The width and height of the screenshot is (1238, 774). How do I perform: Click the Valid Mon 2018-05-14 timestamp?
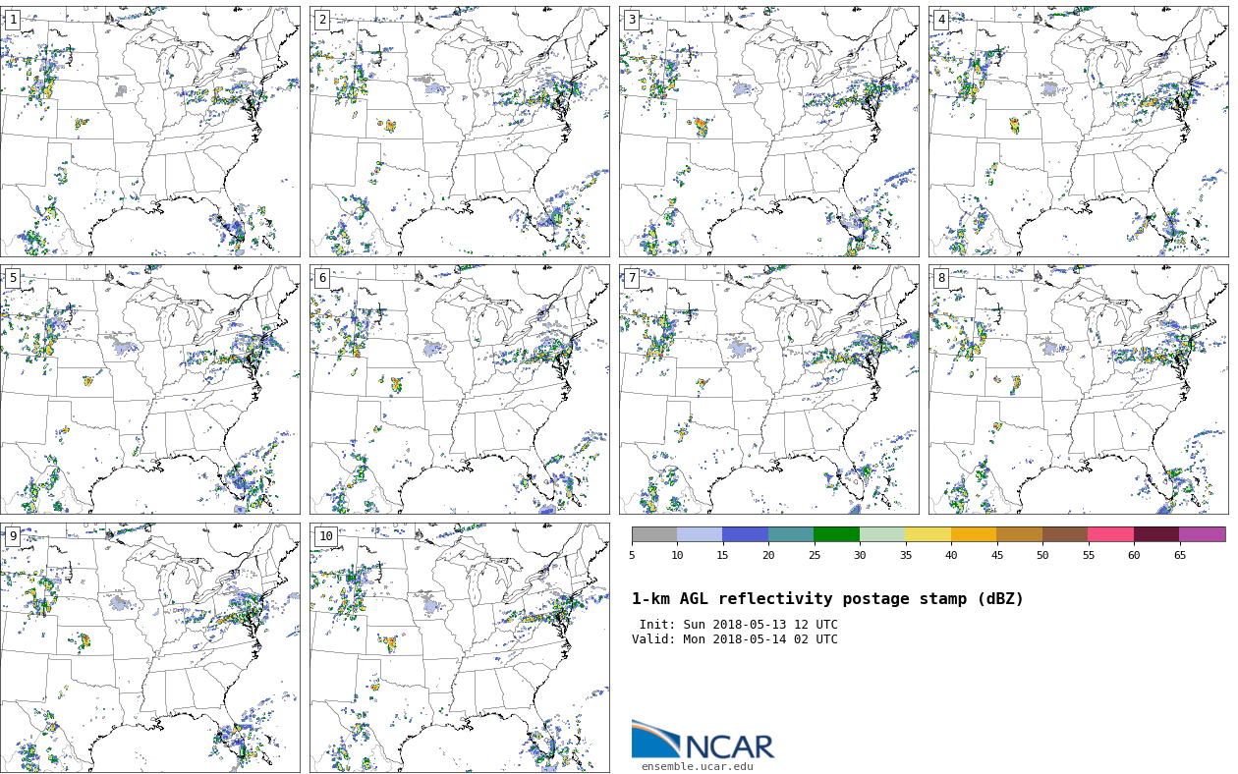[735, 639]
